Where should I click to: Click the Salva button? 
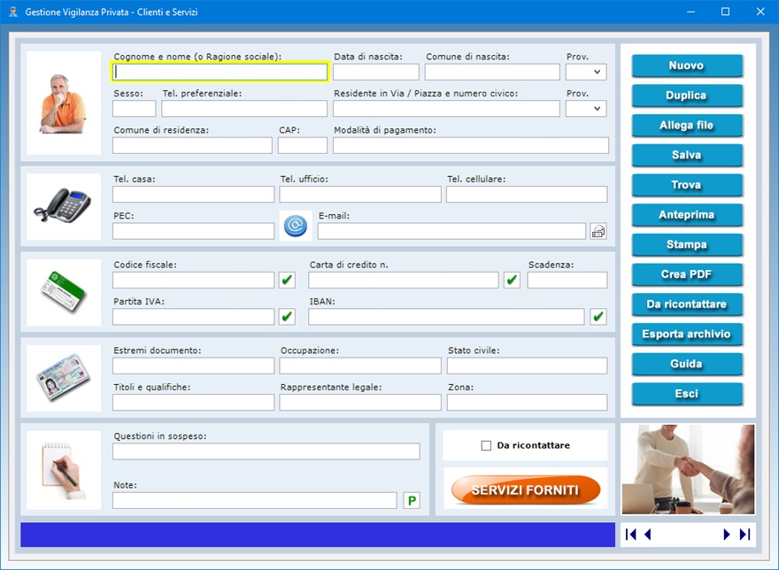(687, 155)
